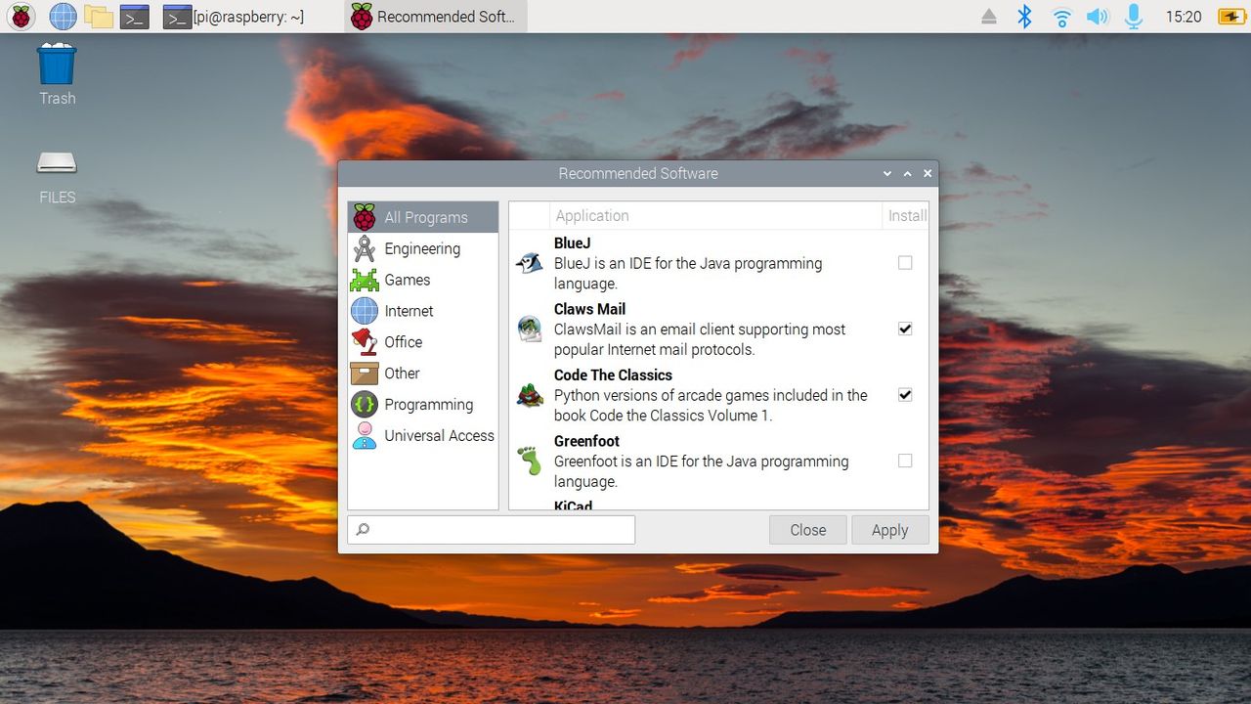Viewport: 1251px width, 704px height.
Task: Enable the Greenfoot install checkbox
Action: pyautogui.click(x=905, y=461)
